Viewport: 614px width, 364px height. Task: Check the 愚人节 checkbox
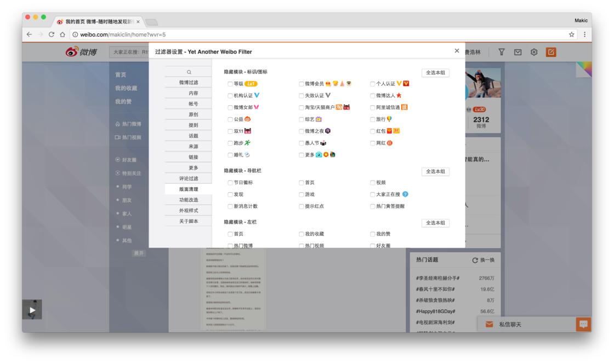pos(302,143)
